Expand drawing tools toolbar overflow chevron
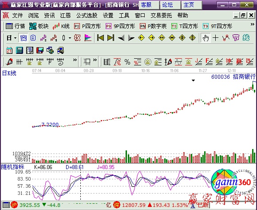 click(75, 60)
